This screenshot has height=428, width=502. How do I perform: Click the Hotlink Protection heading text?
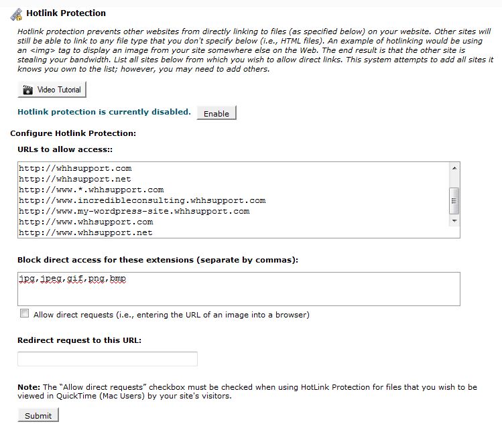(x=66, y=13)
